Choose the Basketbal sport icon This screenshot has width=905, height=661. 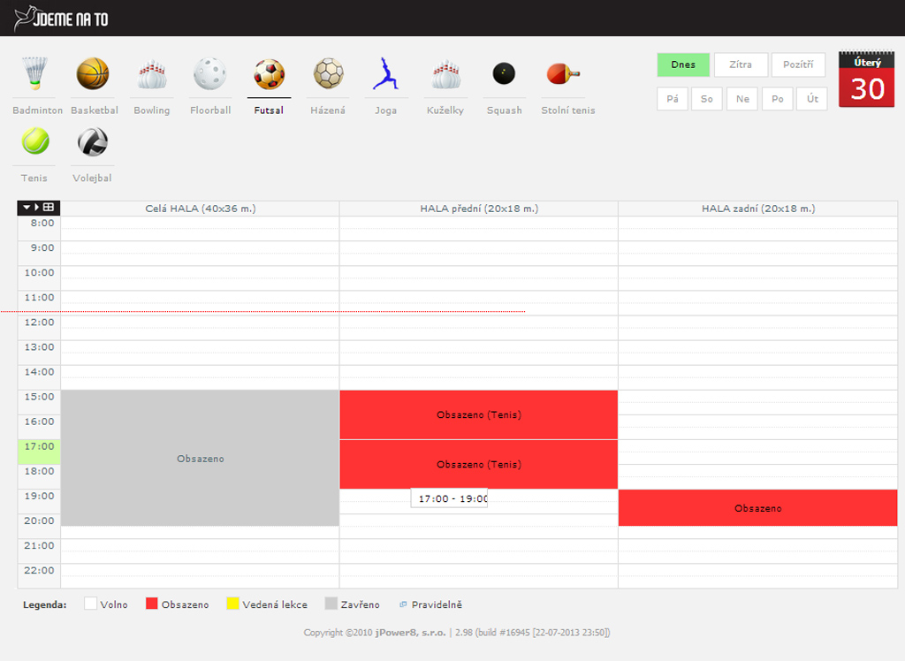(x=93, y=74)
